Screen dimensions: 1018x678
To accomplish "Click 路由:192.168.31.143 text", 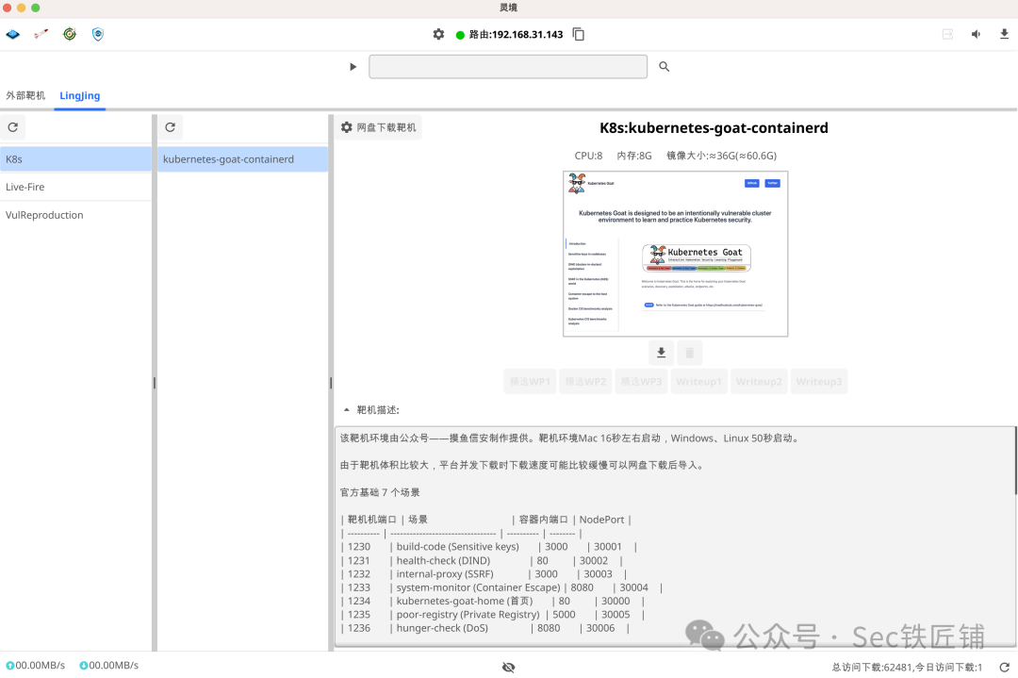I will [517, 35].
